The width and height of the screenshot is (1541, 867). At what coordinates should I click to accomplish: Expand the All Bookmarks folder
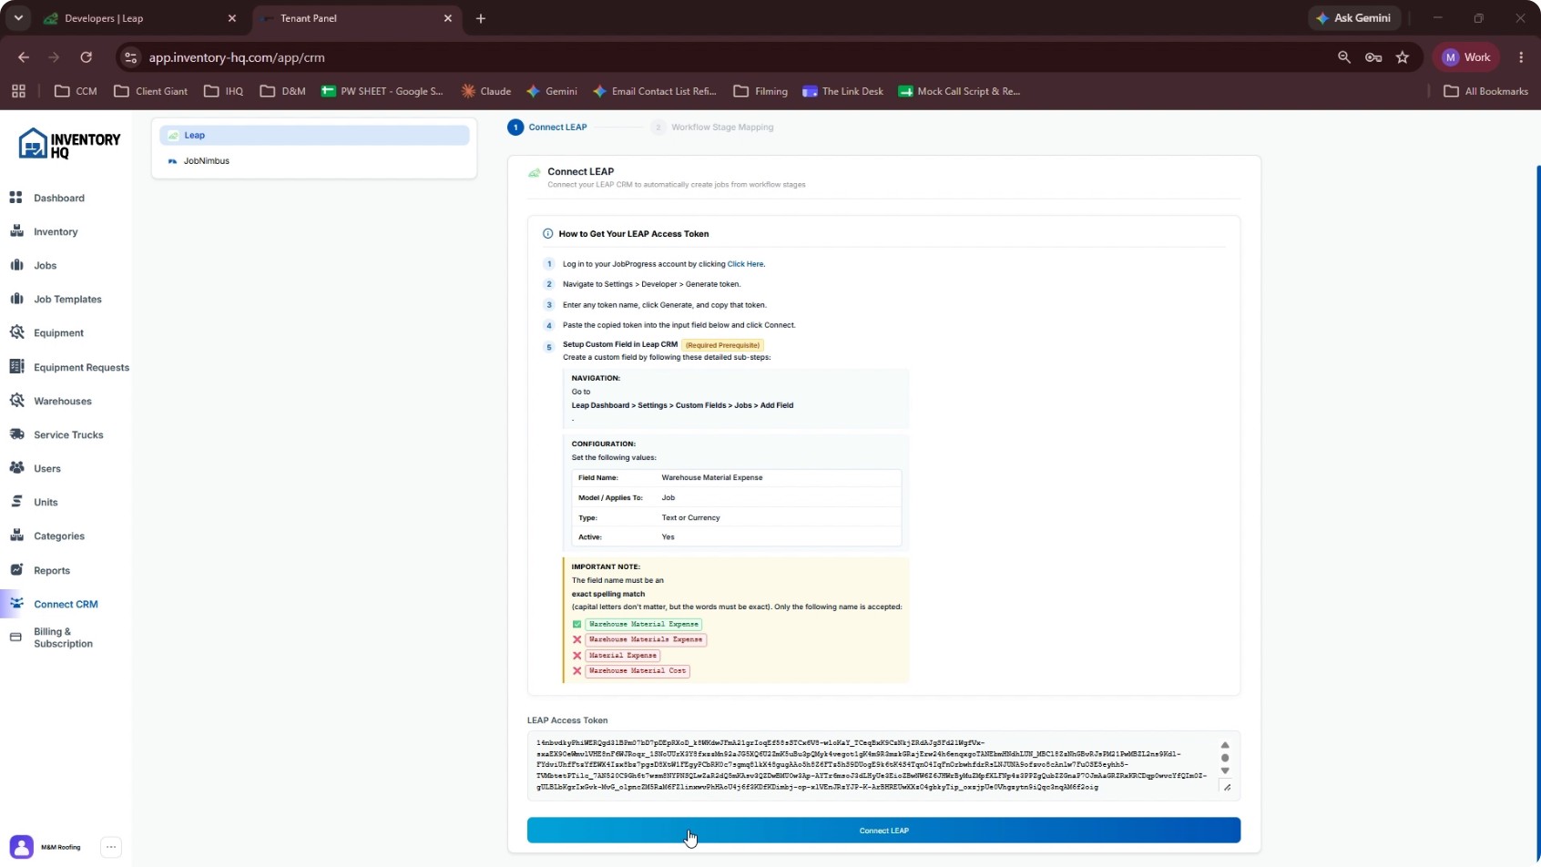[x=1486, y=91]
